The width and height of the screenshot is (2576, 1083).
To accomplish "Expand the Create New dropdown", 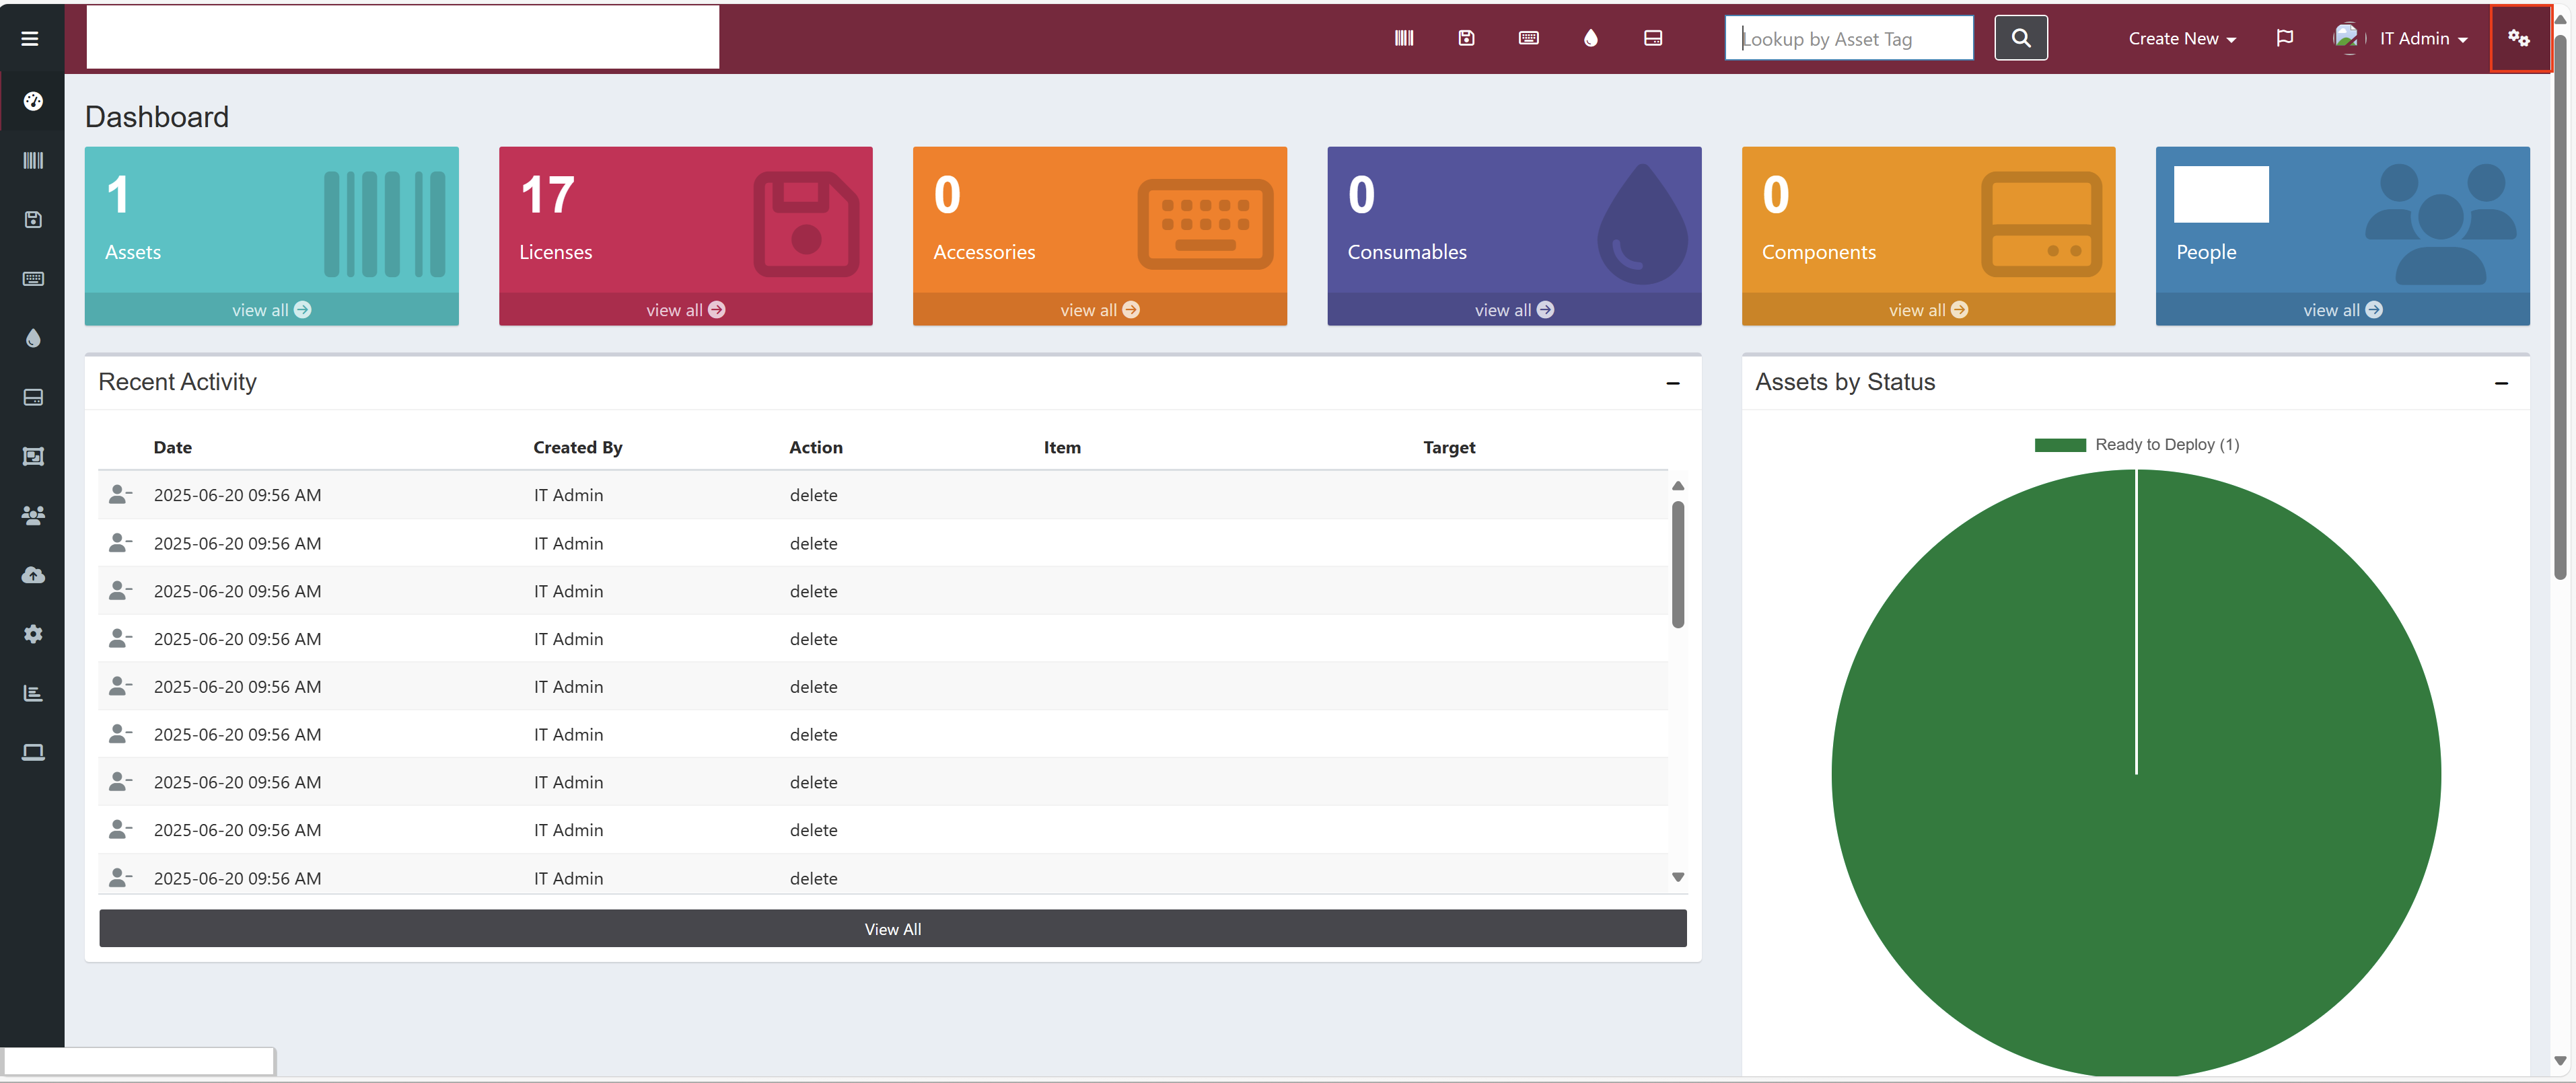I will [2181, 38].
